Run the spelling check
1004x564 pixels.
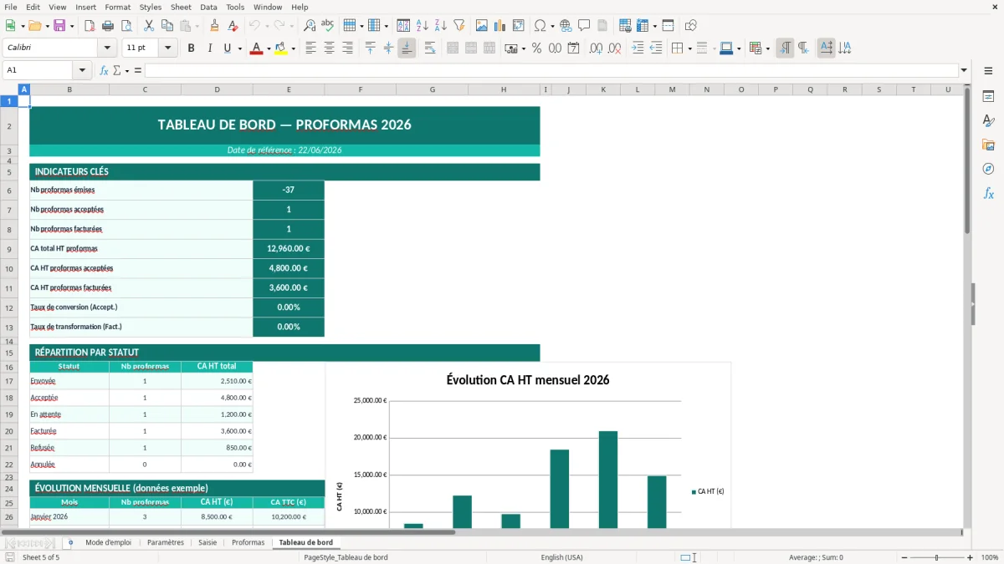click(327, 26)
